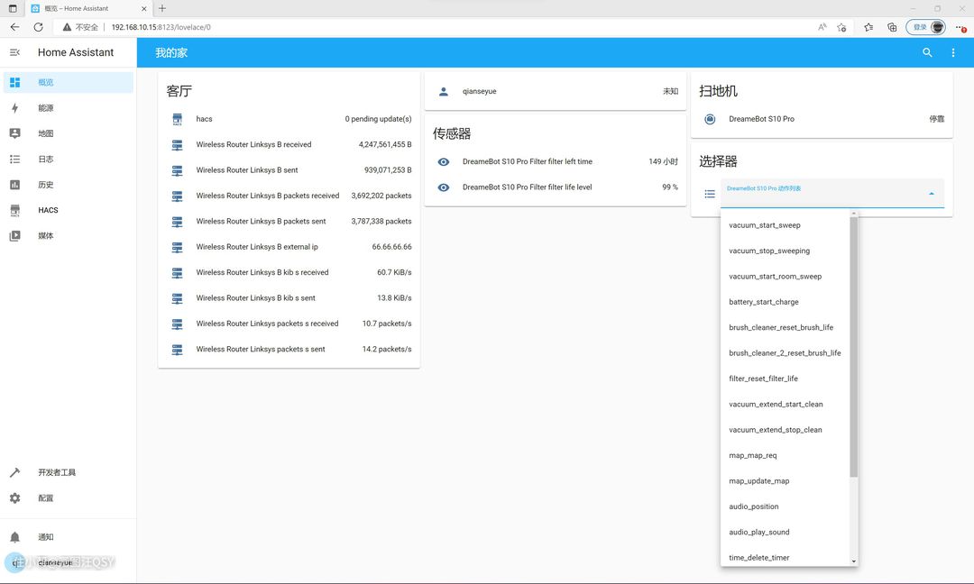Choose battery_start_charge option in the list

763,302
